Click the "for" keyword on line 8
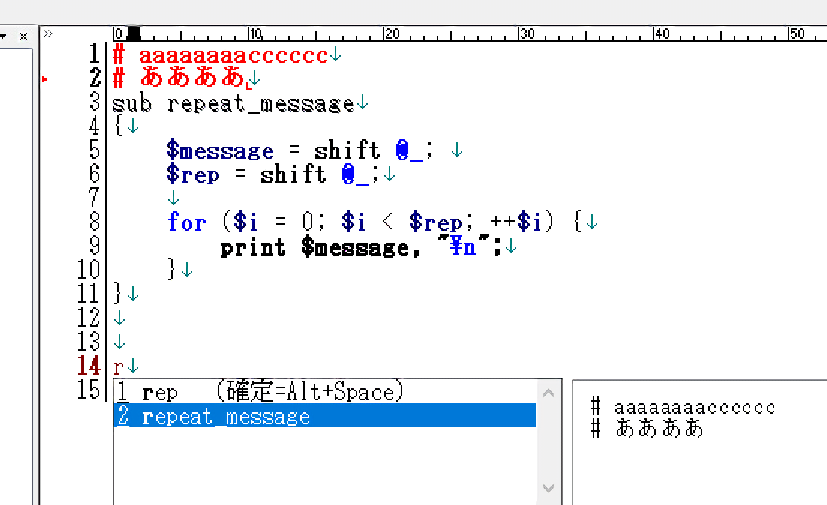Image resolution: width=827 pixels, height=505 pixels. click(186, 223)
